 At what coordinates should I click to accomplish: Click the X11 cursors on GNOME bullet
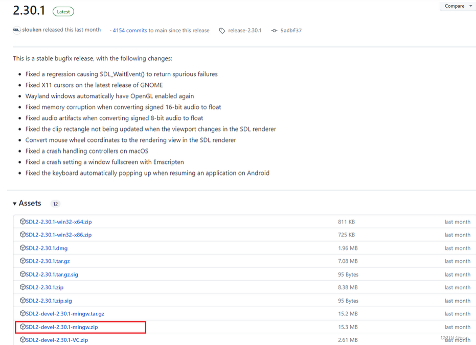click(94, 85)
